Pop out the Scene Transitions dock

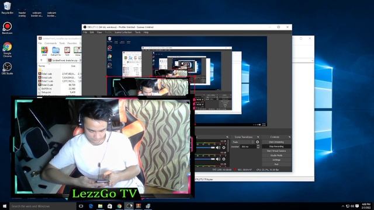pyautogui.click(x=258, y=137)
